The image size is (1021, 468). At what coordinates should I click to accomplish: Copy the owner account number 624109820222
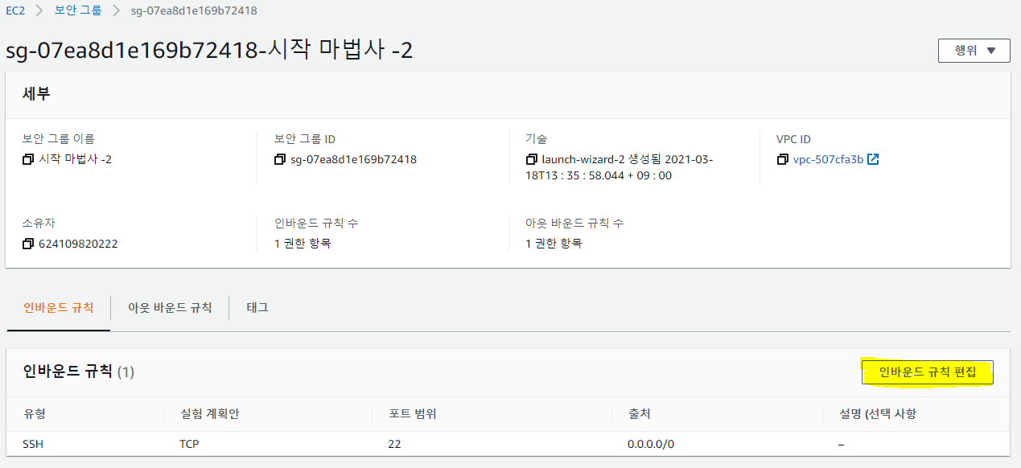[28, 244]
